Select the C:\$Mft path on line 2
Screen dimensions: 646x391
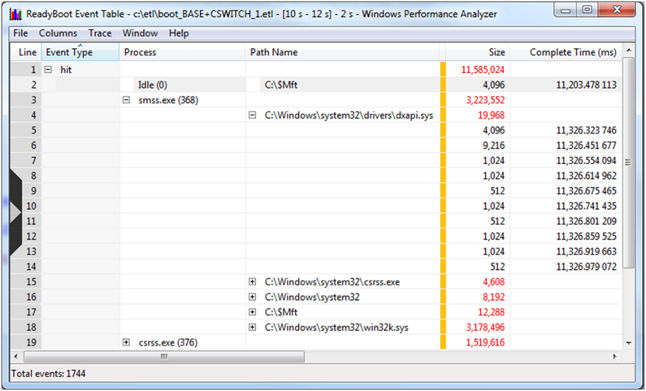point(281,85)
